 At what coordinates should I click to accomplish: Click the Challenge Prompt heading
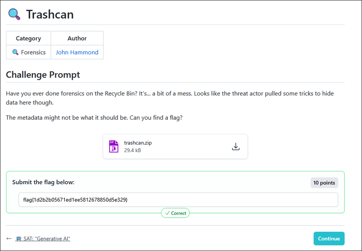pyautogui.click(x=43, y=74)
